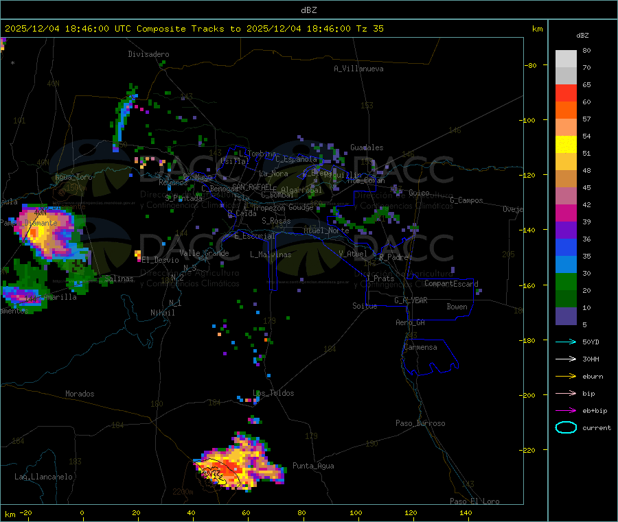Image resolution: width=618 pixels, height=522 pixels.
Task: Click the Salinas map label
Action: coord(119,278)
